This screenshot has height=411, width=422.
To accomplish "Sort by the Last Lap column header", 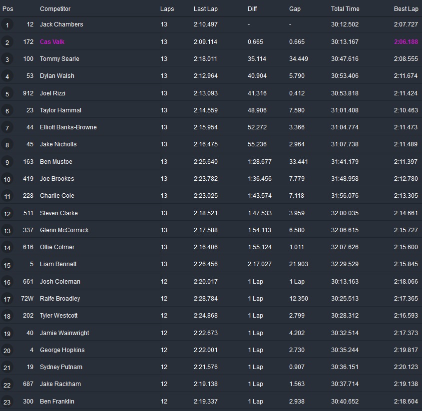I will [205, 8].
